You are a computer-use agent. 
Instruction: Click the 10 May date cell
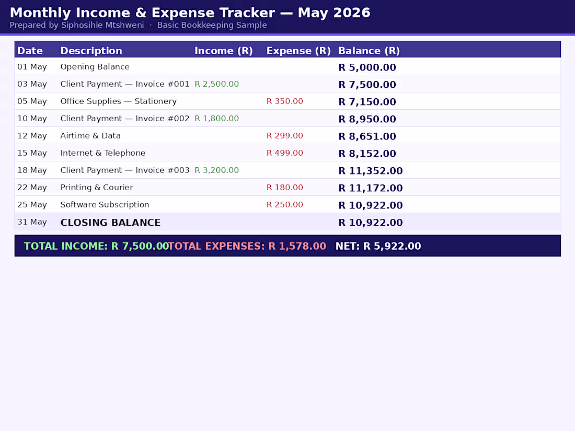32,119
